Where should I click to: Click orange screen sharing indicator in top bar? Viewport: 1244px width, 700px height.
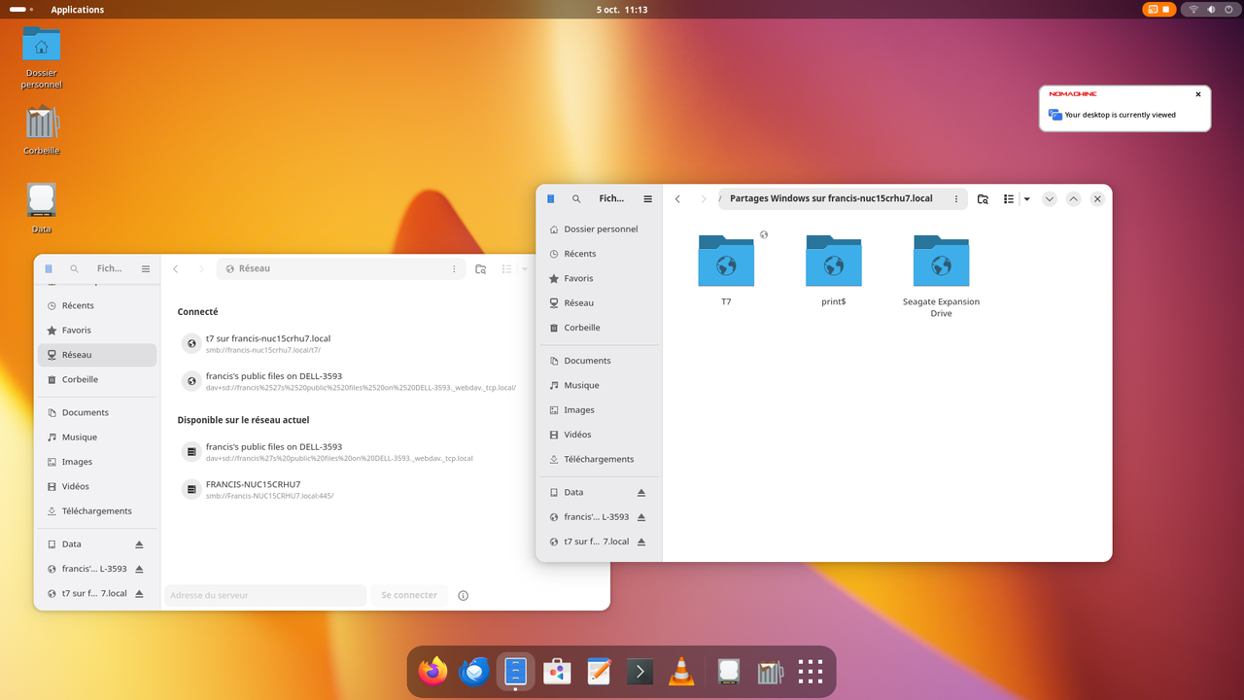tap(1159, 10)
